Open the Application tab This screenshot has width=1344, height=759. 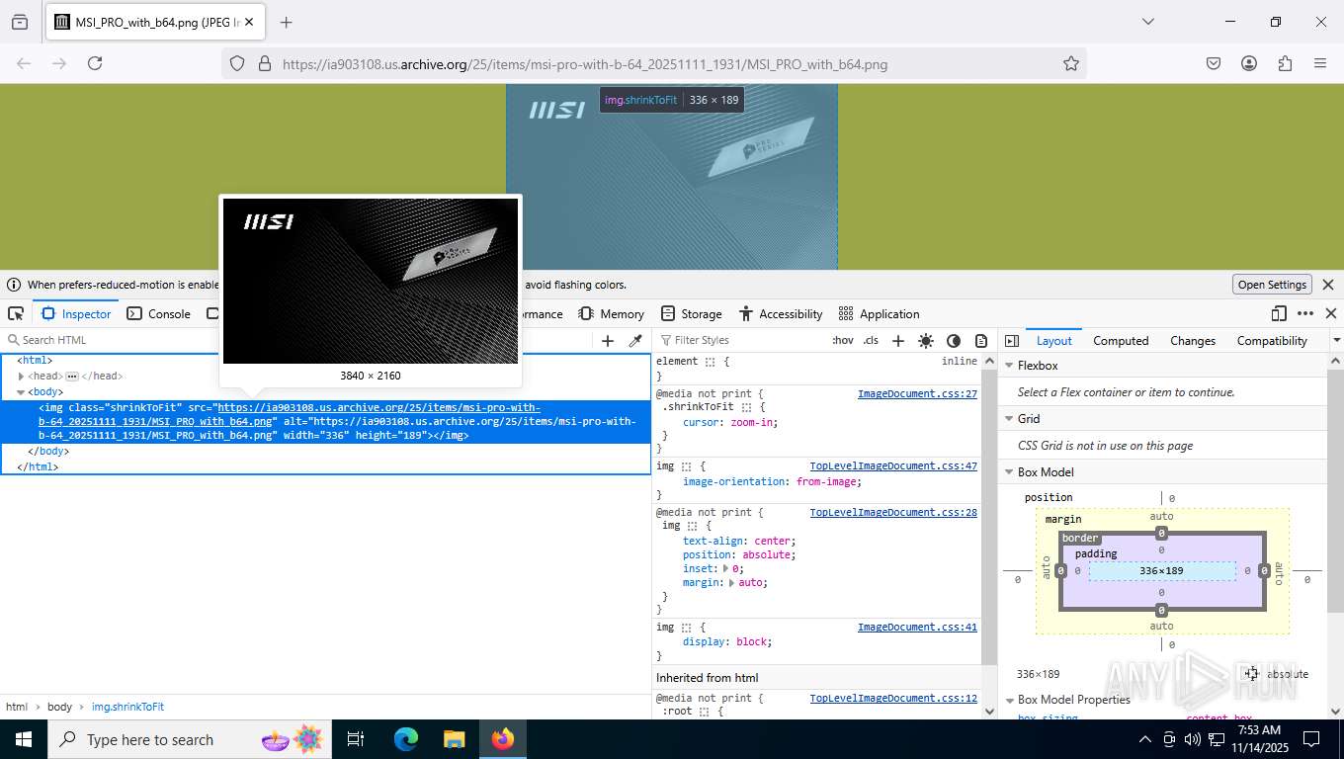pos(879,313)
